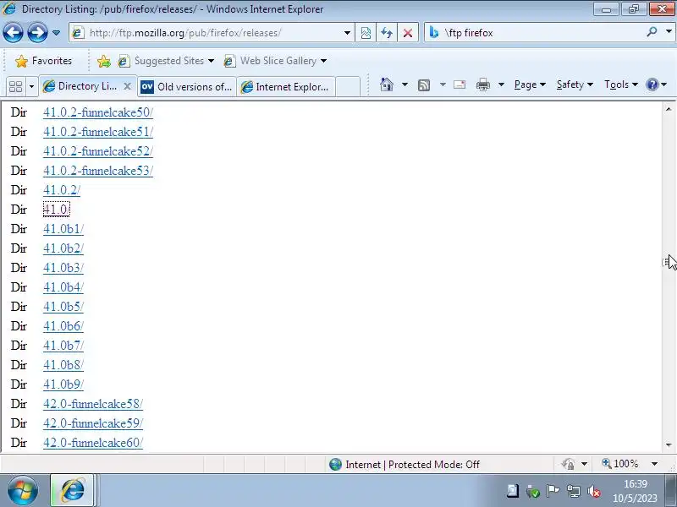Close the Directory Listing tab
The image size is (677, 507).
127,86
